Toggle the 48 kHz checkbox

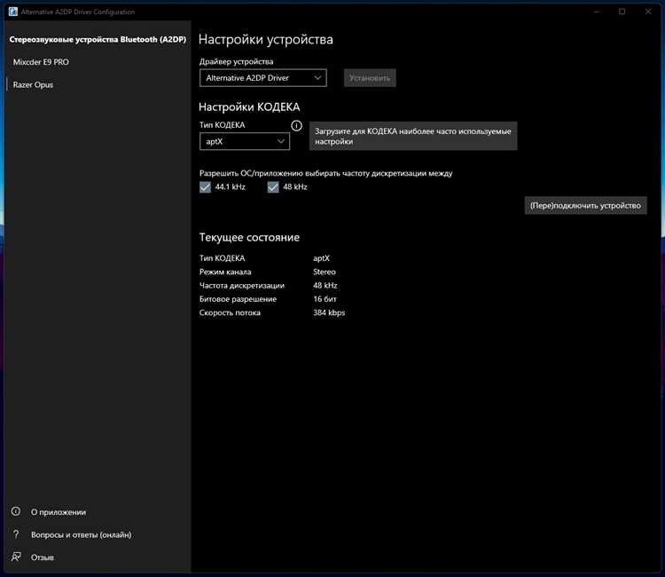pos(273,186)
